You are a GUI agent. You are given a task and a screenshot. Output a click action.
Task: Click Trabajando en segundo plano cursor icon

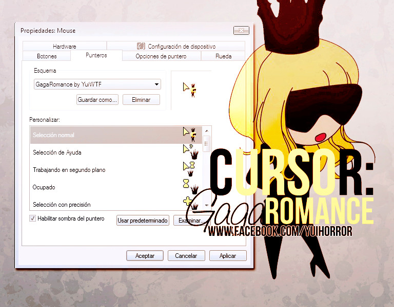pyautogui.click(x=189, y=169)
